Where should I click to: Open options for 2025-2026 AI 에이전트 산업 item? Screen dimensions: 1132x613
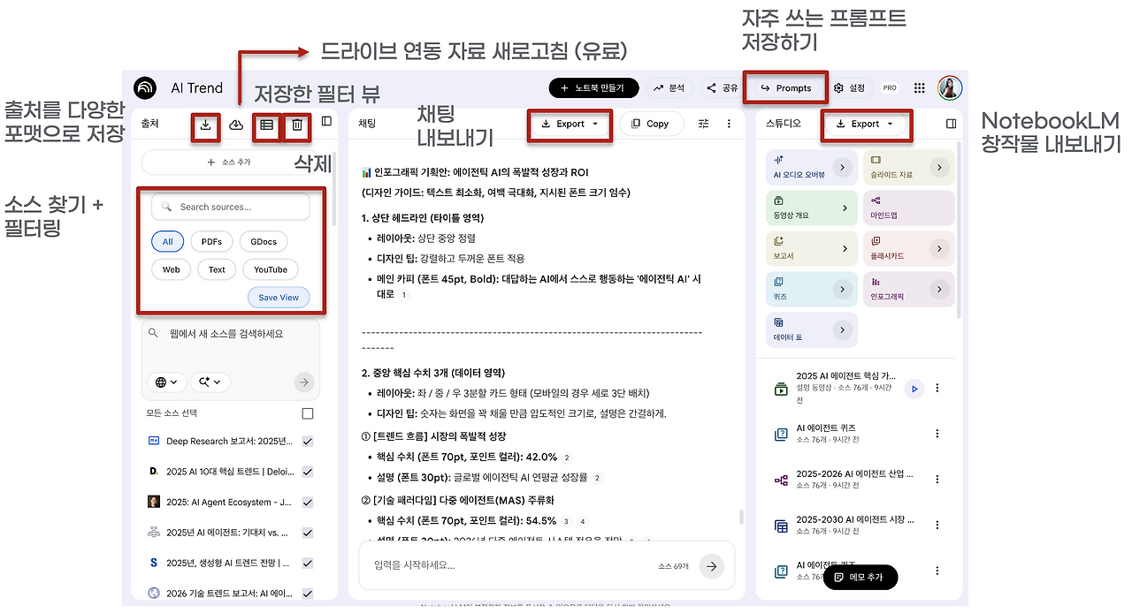point(937,480)
